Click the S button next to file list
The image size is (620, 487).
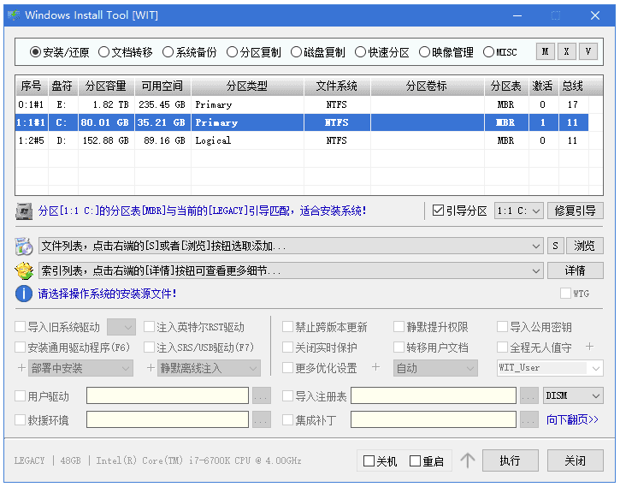pos(556,246)
